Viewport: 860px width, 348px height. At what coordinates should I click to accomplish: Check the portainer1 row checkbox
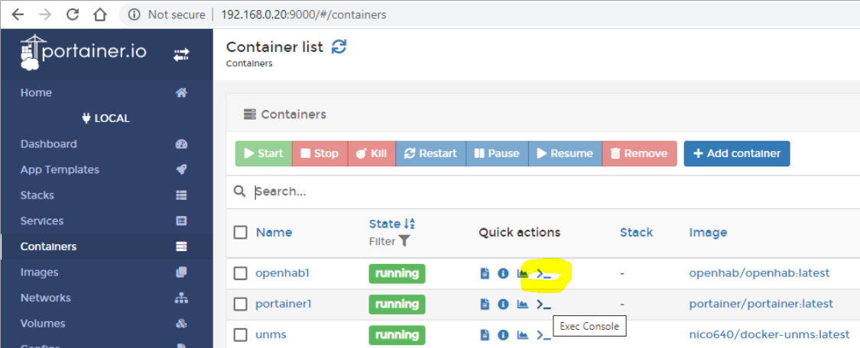tap(240, 304)
